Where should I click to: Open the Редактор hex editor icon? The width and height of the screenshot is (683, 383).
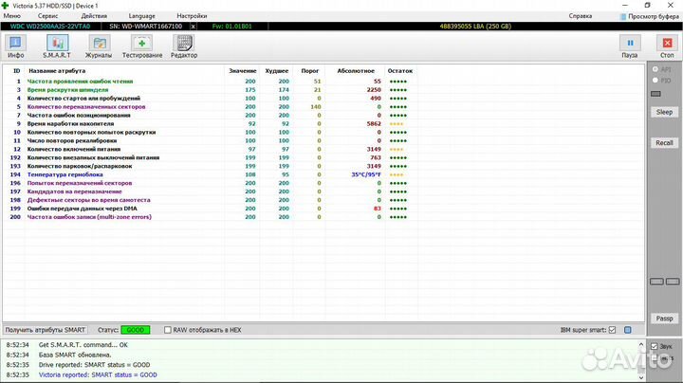click(x=184, y=46)
